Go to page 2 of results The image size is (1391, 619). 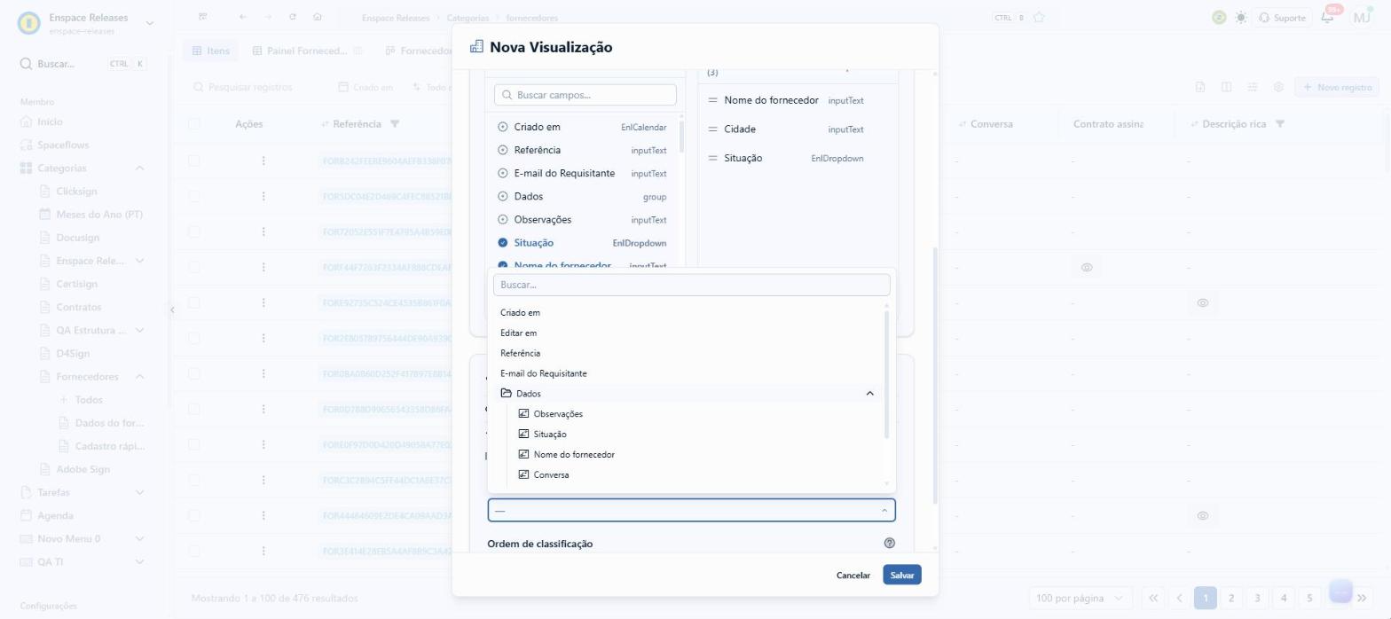(x=1230, y=598)
